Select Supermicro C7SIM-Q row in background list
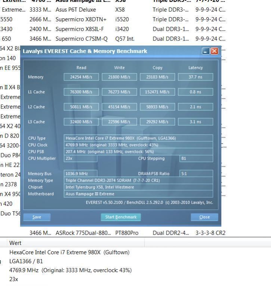Image resolution: width=271 pixels, height=286 pixels. point(113,39)
